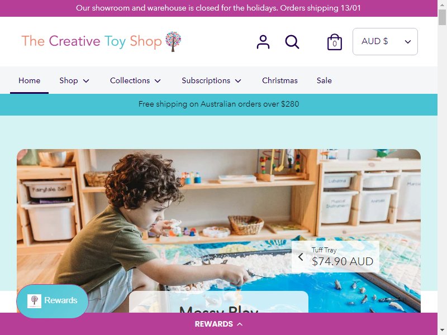Image resolution: width=447 pixels, height=335 pixels.
Task: Go to the Home tab
Action: [x=30, y=80]
